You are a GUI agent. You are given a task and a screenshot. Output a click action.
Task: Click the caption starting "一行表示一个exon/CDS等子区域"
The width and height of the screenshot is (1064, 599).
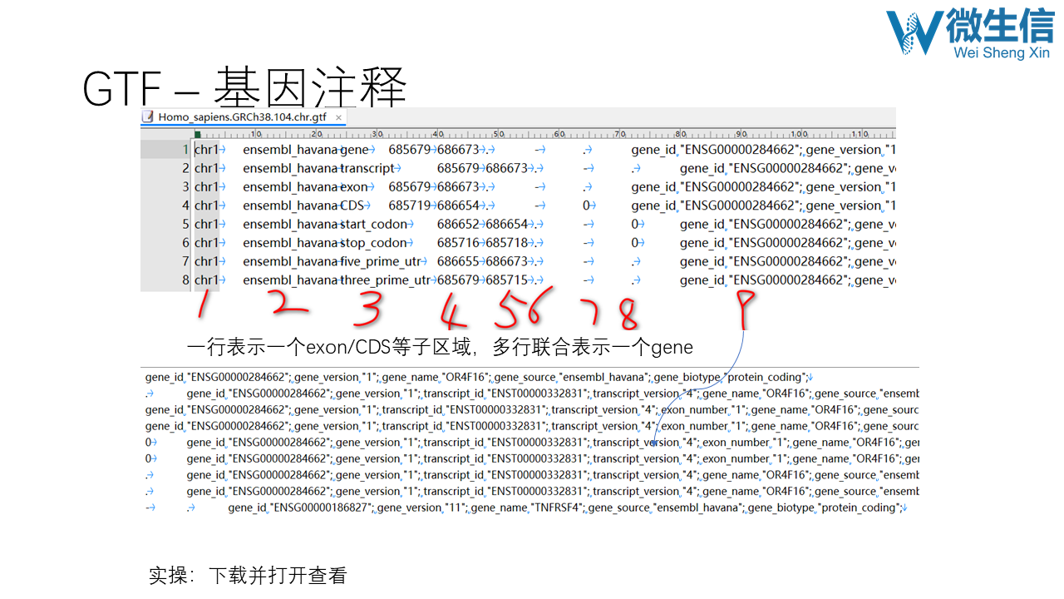[440, 346]
